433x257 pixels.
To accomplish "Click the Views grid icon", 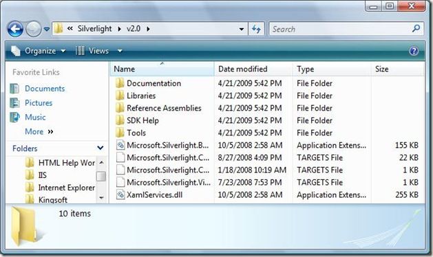I will point(80,51).
